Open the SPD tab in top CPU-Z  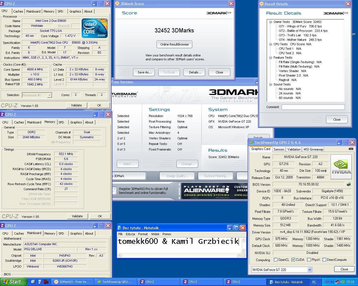tap(60, 11)
